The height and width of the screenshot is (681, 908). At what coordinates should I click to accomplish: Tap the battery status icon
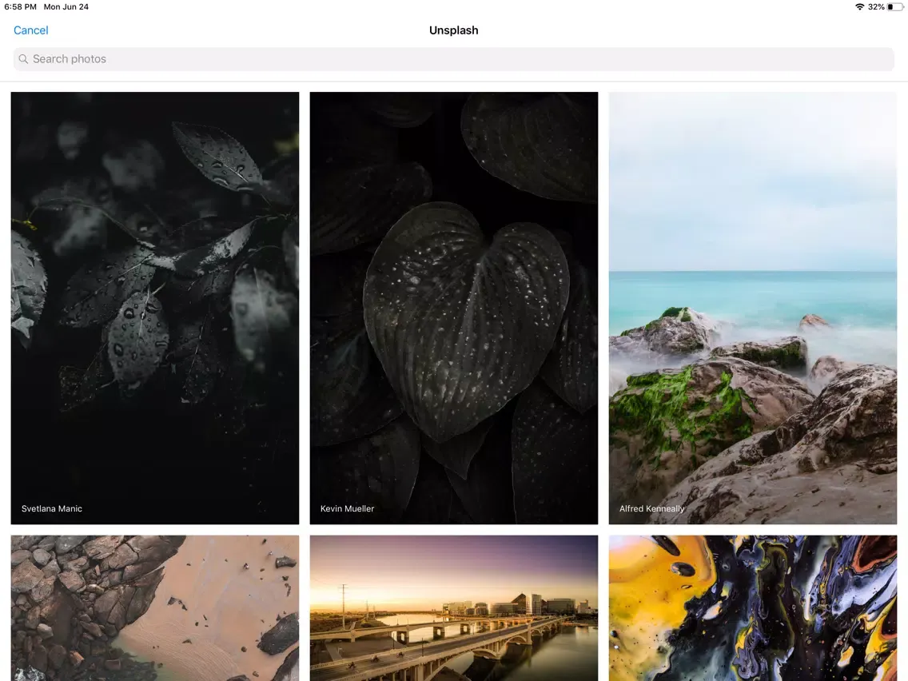point(894,7)
